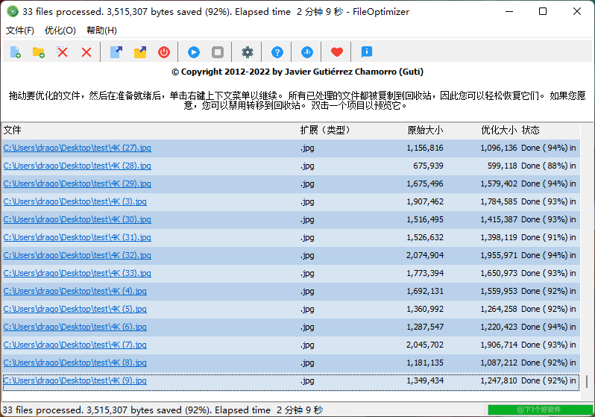This screenshot has width=595, height=417.
Task: Sort by the 原始大小 column header
Action: point(425,130)
